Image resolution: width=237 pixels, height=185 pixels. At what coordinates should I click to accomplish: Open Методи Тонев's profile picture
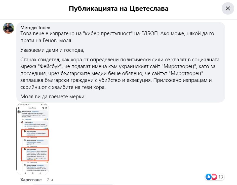8,28
